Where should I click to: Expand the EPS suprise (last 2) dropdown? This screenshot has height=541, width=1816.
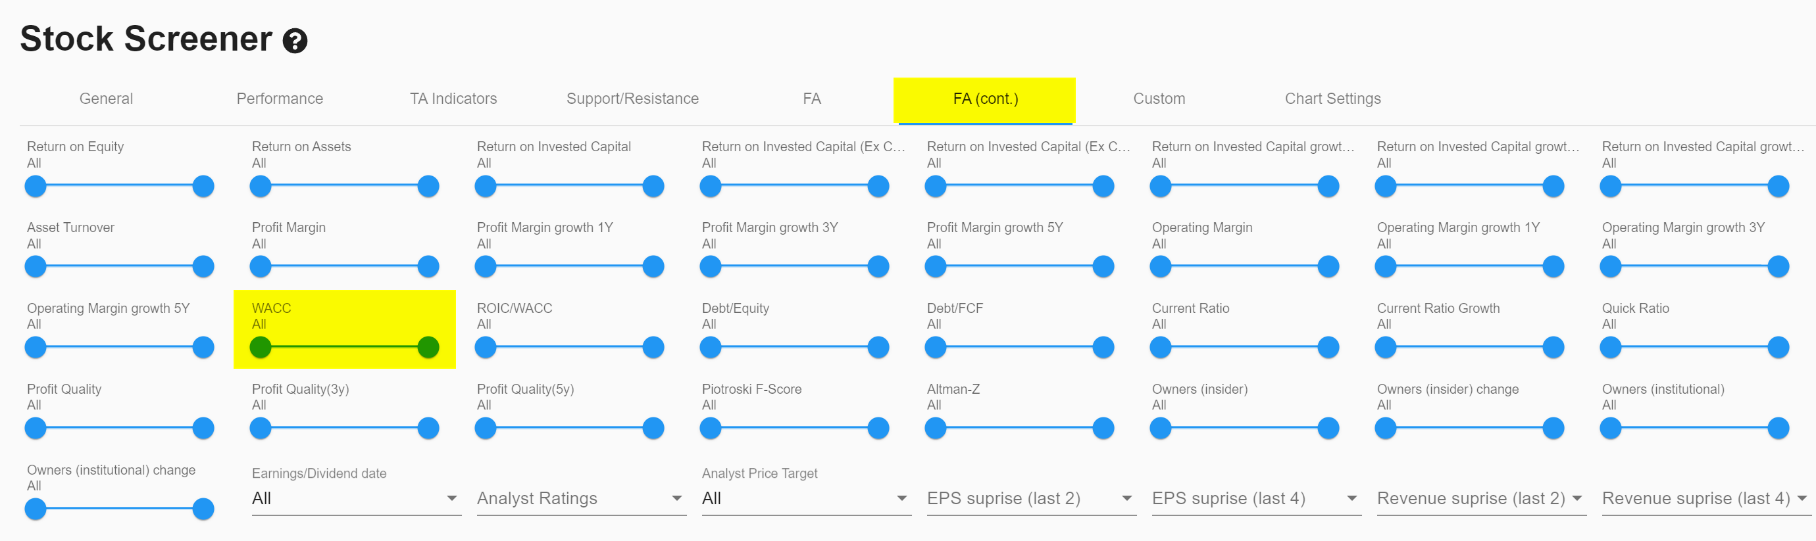click(1030, 499)
